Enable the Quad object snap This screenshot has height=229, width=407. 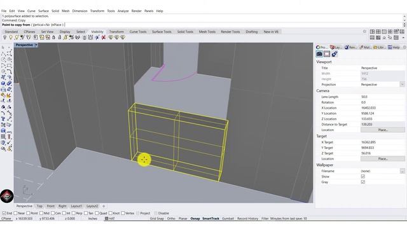(97, 213)
